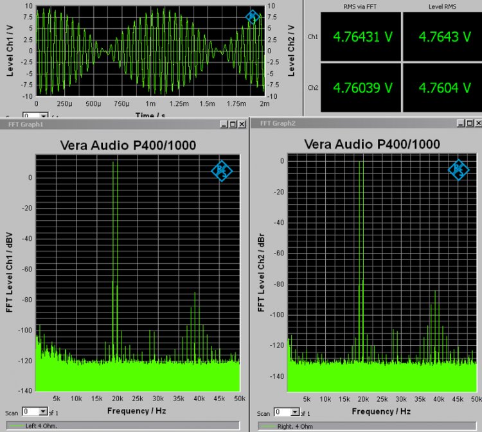Click the R&S logo in FFT Graph1 plot

[222, 171]
